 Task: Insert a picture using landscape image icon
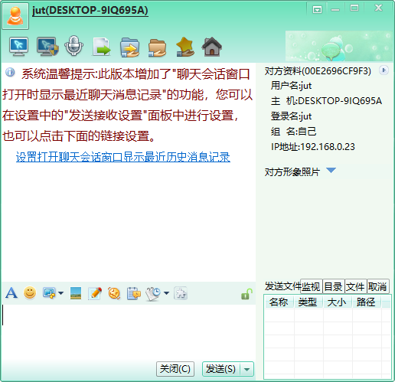coord(76,293)
